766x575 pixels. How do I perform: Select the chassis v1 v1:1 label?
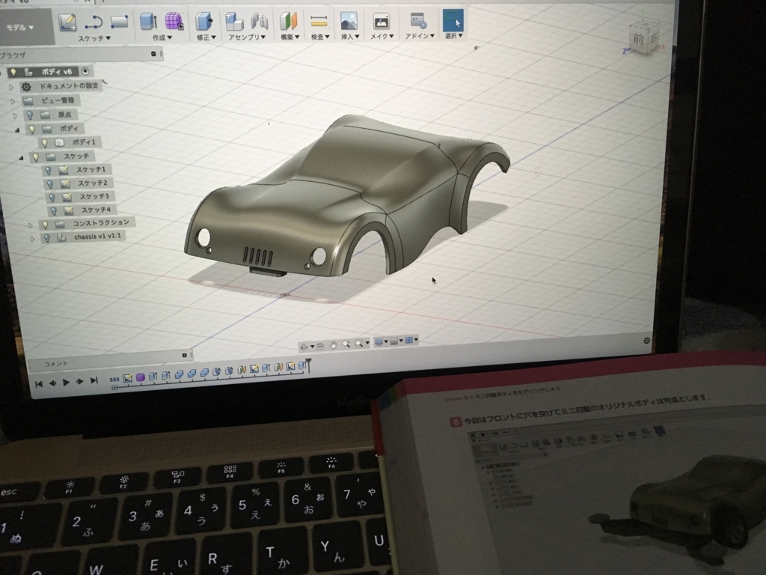pyautogui.click(x=97, y=237)
